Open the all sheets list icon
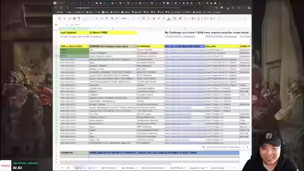Viewport: 304px width, 171px height. click(68, 168)
